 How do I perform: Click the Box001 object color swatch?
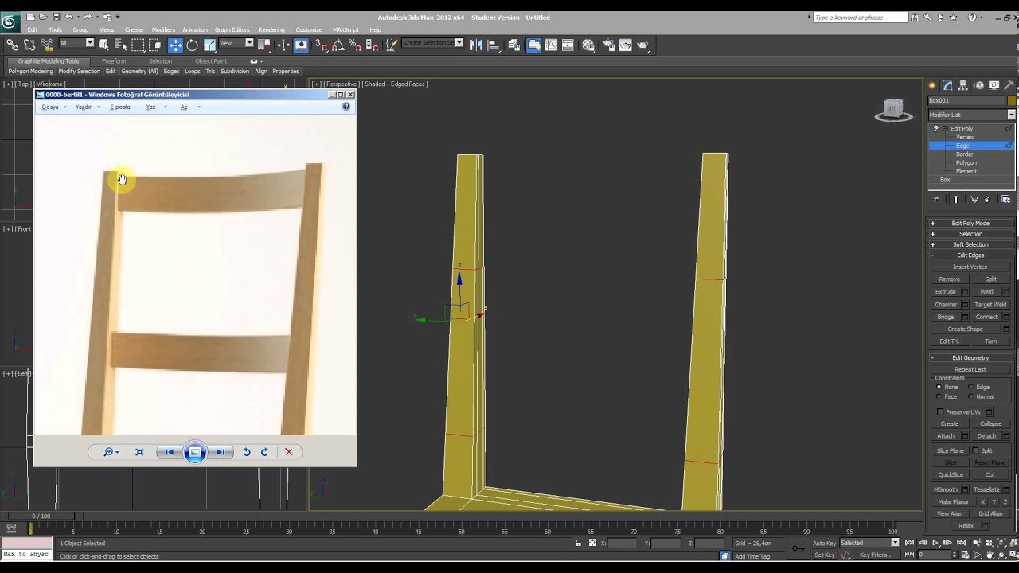click(1012, 100)
